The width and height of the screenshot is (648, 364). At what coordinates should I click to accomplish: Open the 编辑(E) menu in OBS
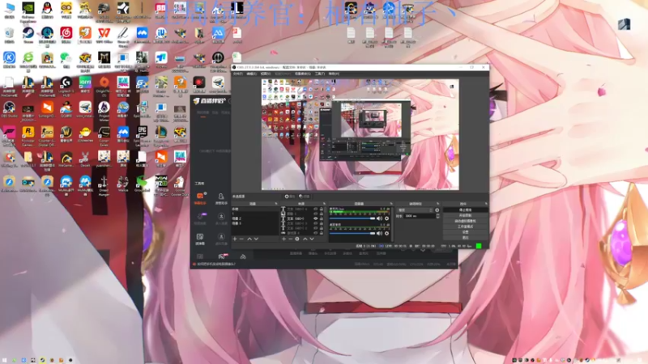pyautogui.click(x=251, y=74)
